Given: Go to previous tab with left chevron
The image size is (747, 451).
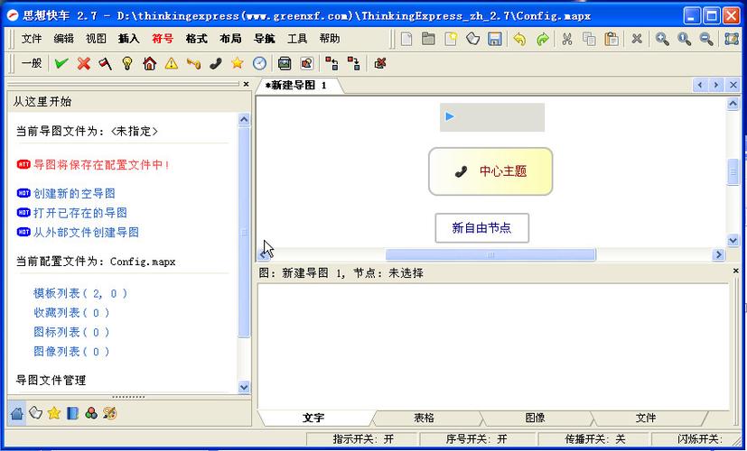Looking at the screenshot, I should 700,85.
